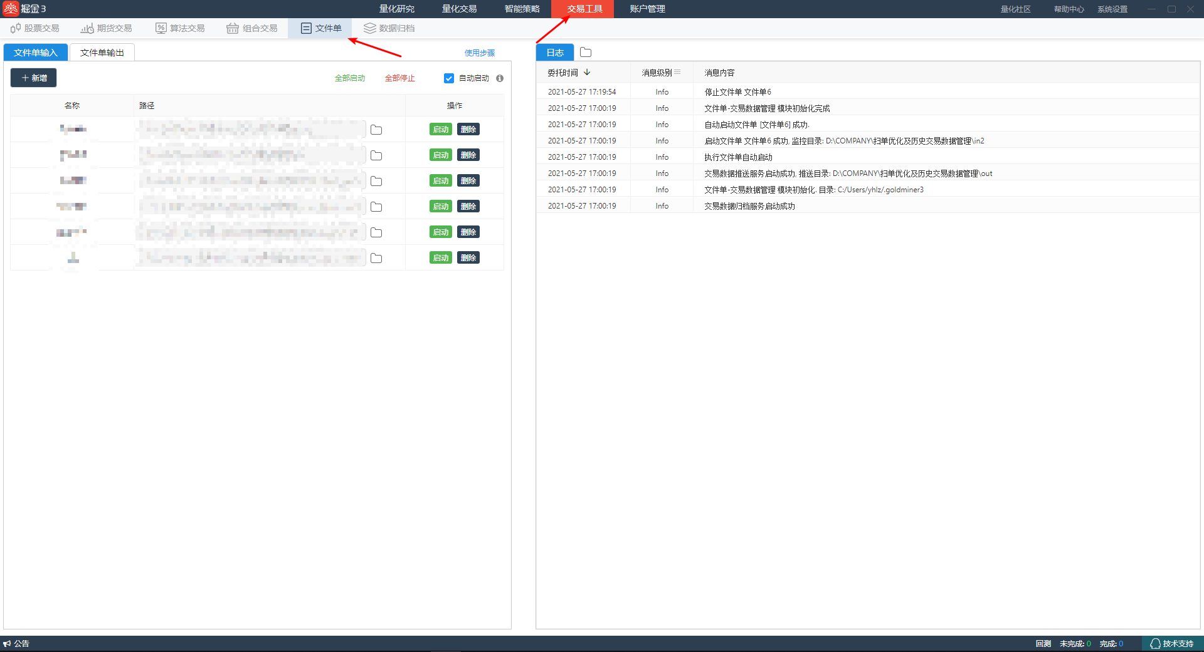Browse folder for fourth file order row

(376, 207)
